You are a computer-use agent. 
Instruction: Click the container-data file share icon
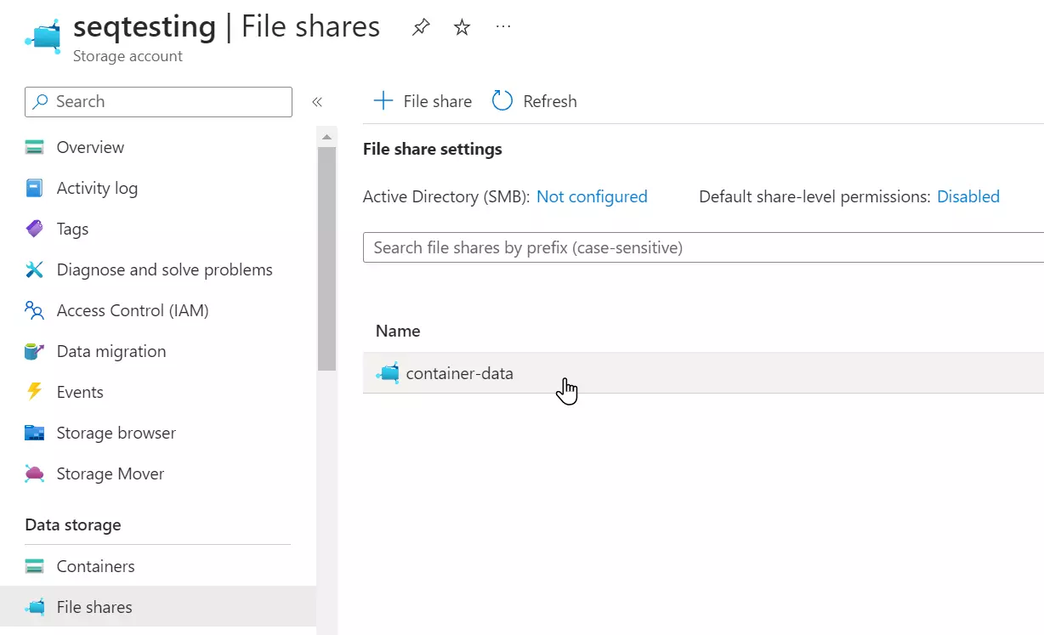pos(388,373)
